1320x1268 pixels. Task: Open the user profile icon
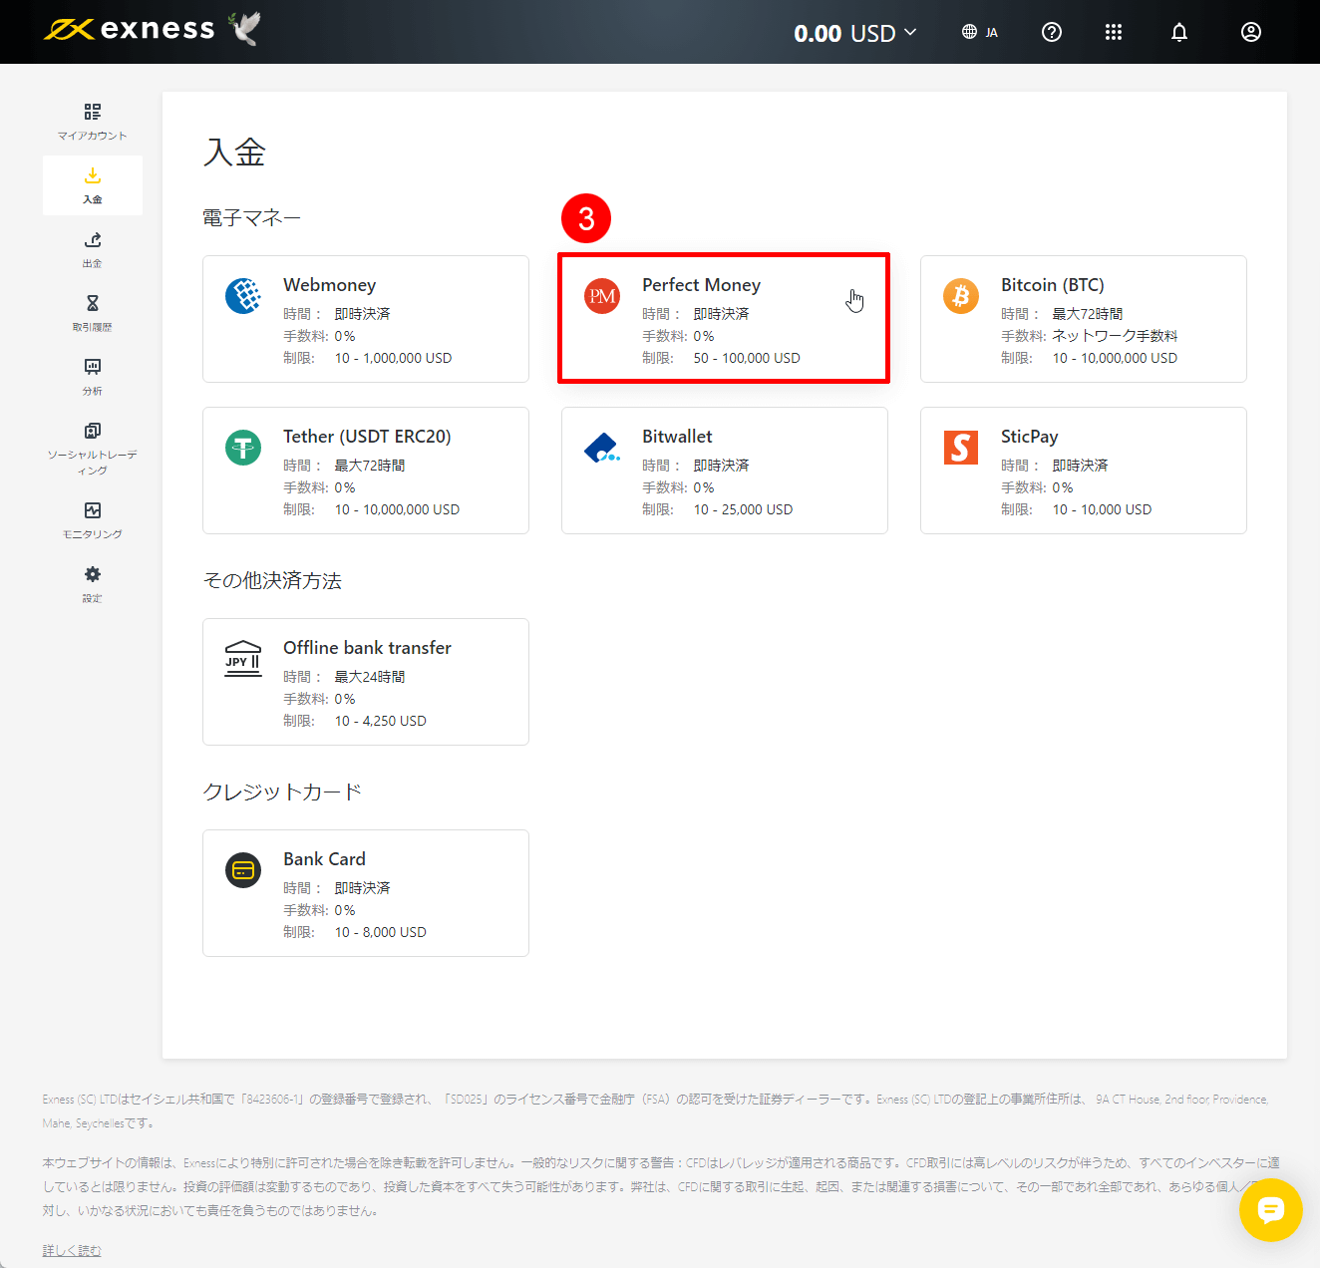pos(1250,32)
